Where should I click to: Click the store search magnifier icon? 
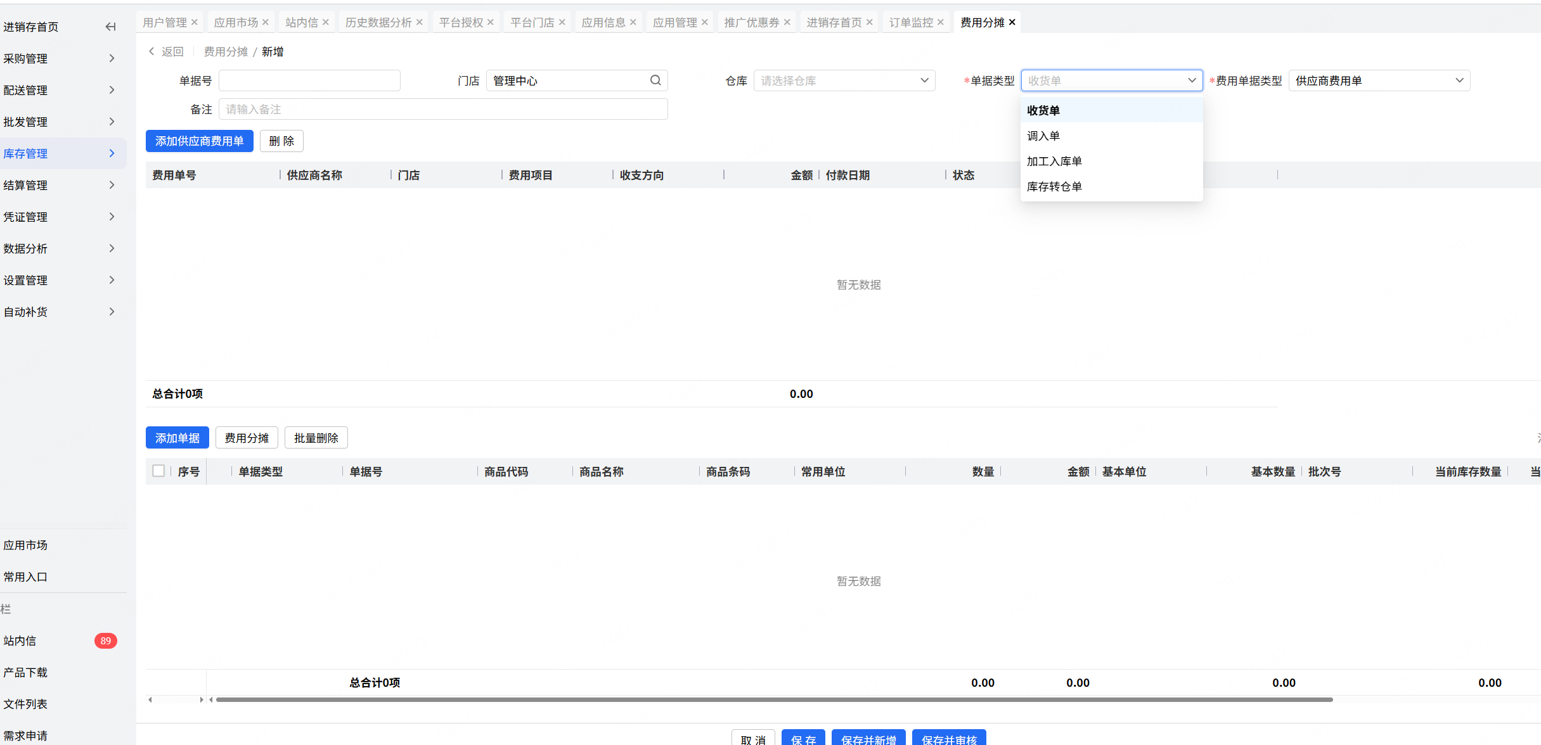pyautogui.click(x=655, y=80)
